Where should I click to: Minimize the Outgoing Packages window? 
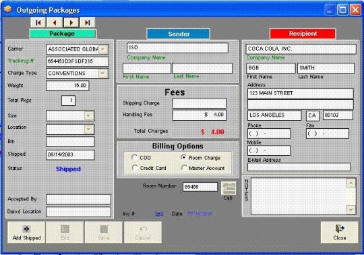tap(330, 10)
